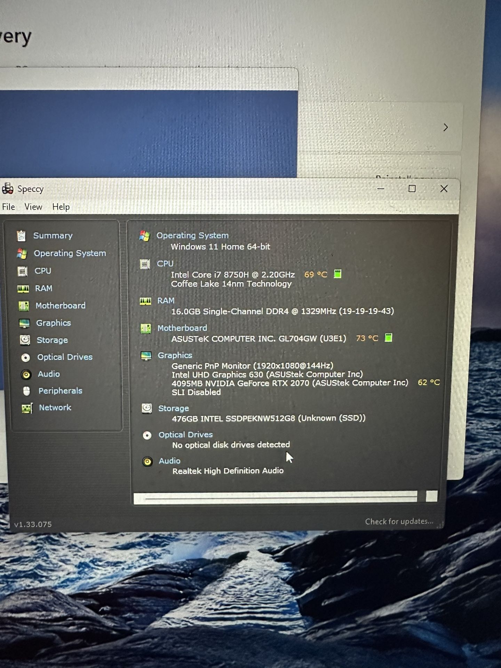Click the ASUSTeK GL704GW motherboard text
Screen dimensions: 501x668
point(259,339)
